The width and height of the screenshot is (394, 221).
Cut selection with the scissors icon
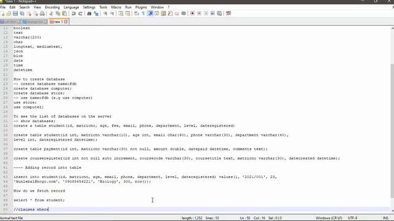click(51, 14)
